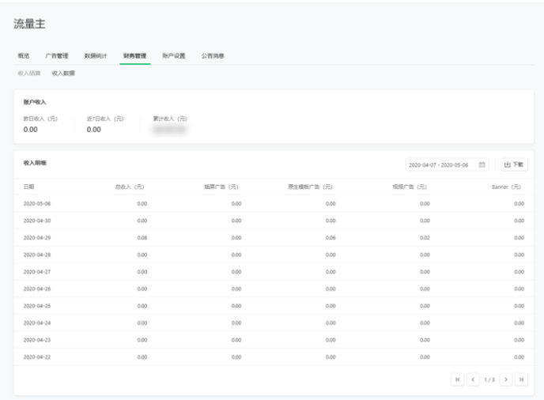Jump to last page of results
The image size is (544, 400).
click(522, 380)
